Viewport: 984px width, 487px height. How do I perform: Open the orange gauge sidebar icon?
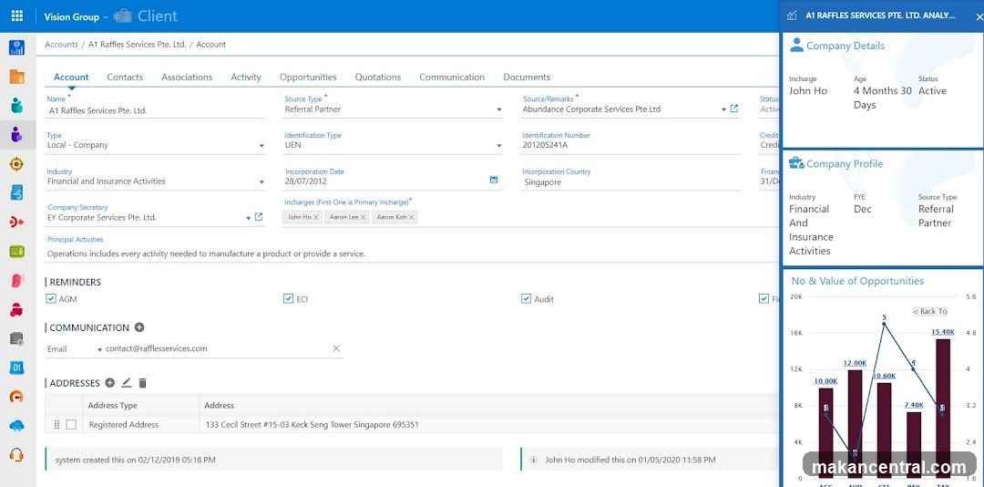coord(17,397)
